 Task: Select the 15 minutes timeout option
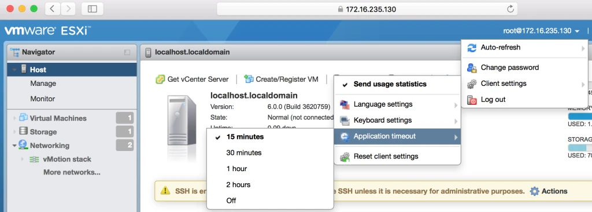pos(270,137)
